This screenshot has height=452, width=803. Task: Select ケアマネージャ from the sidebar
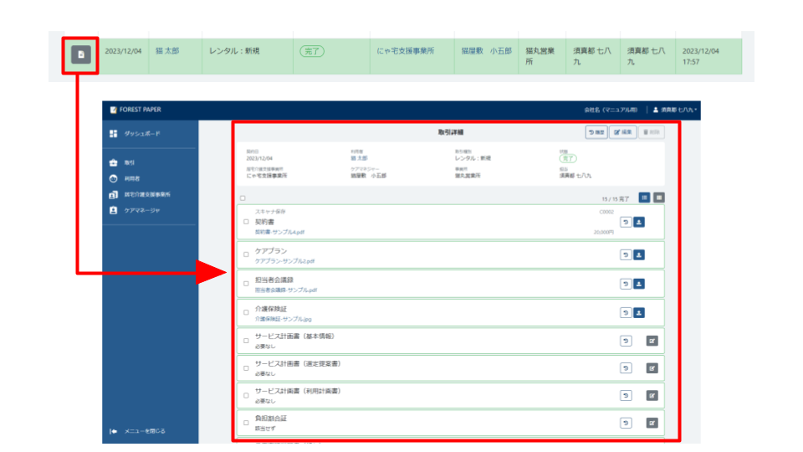coord(141,210)
